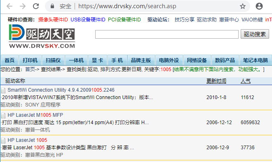Open the SmartWi Connection Utility 4.9.4 result
272x162 pixels.
61,90
